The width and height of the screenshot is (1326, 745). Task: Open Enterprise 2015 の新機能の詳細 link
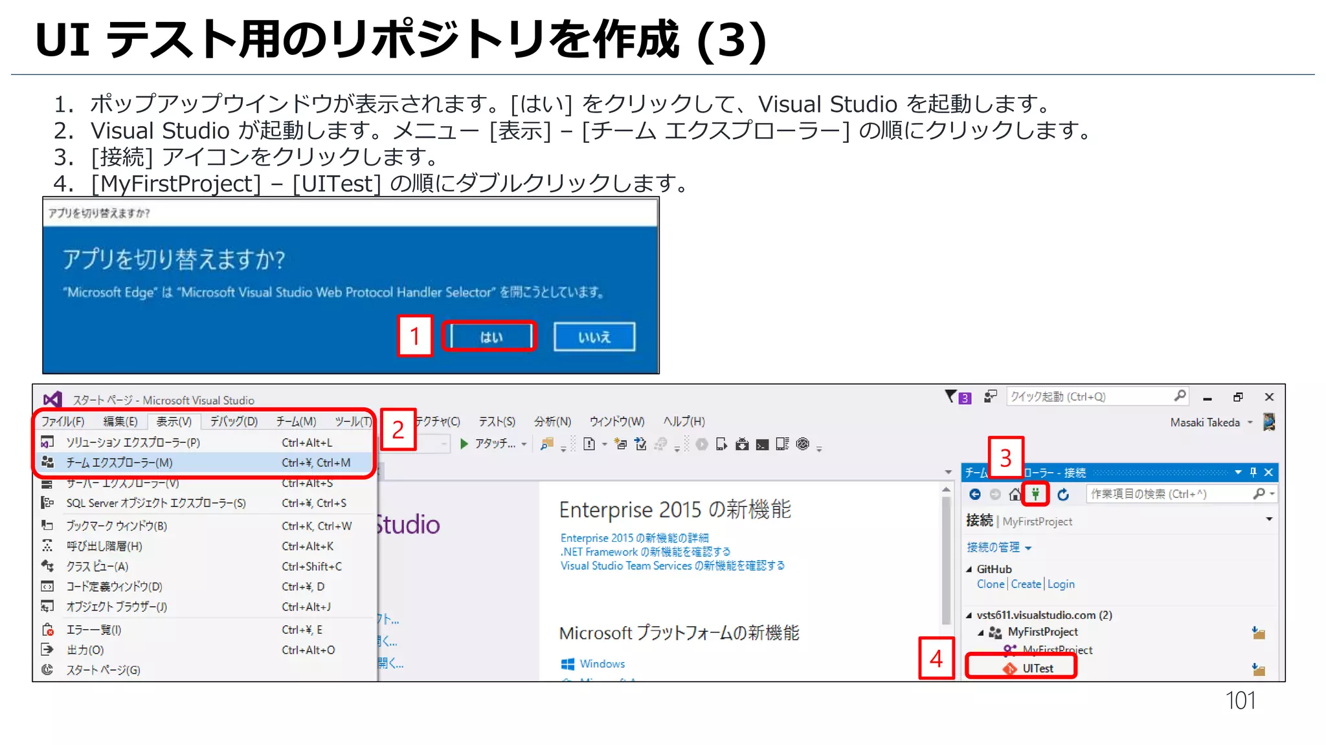635,538
